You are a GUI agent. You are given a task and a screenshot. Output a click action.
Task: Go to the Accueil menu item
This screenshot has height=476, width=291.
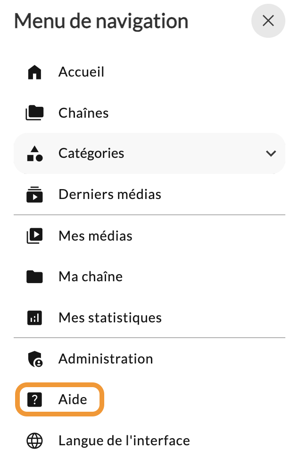point(81,72)
